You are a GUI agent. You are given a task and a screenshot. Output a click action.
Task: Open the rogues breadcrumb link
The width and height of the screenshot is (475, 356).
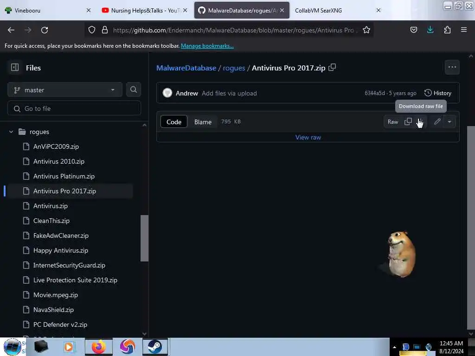(x=234, y=68)
